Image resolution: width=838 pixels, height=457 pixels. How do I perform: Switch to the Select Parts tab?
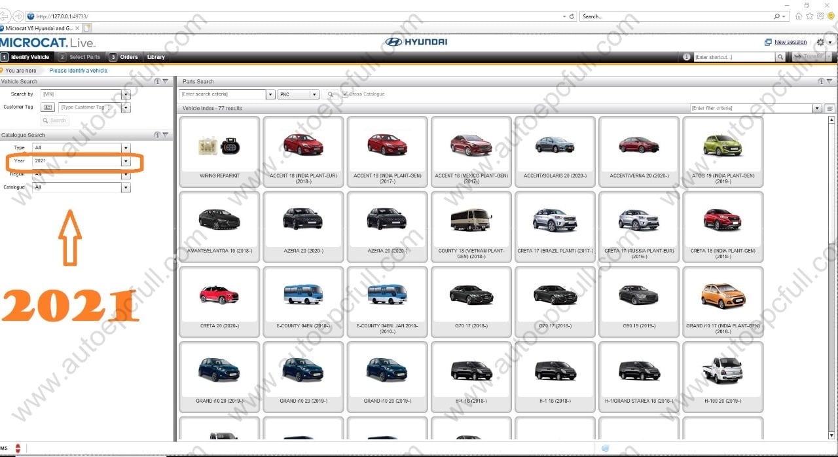[80, 57]
